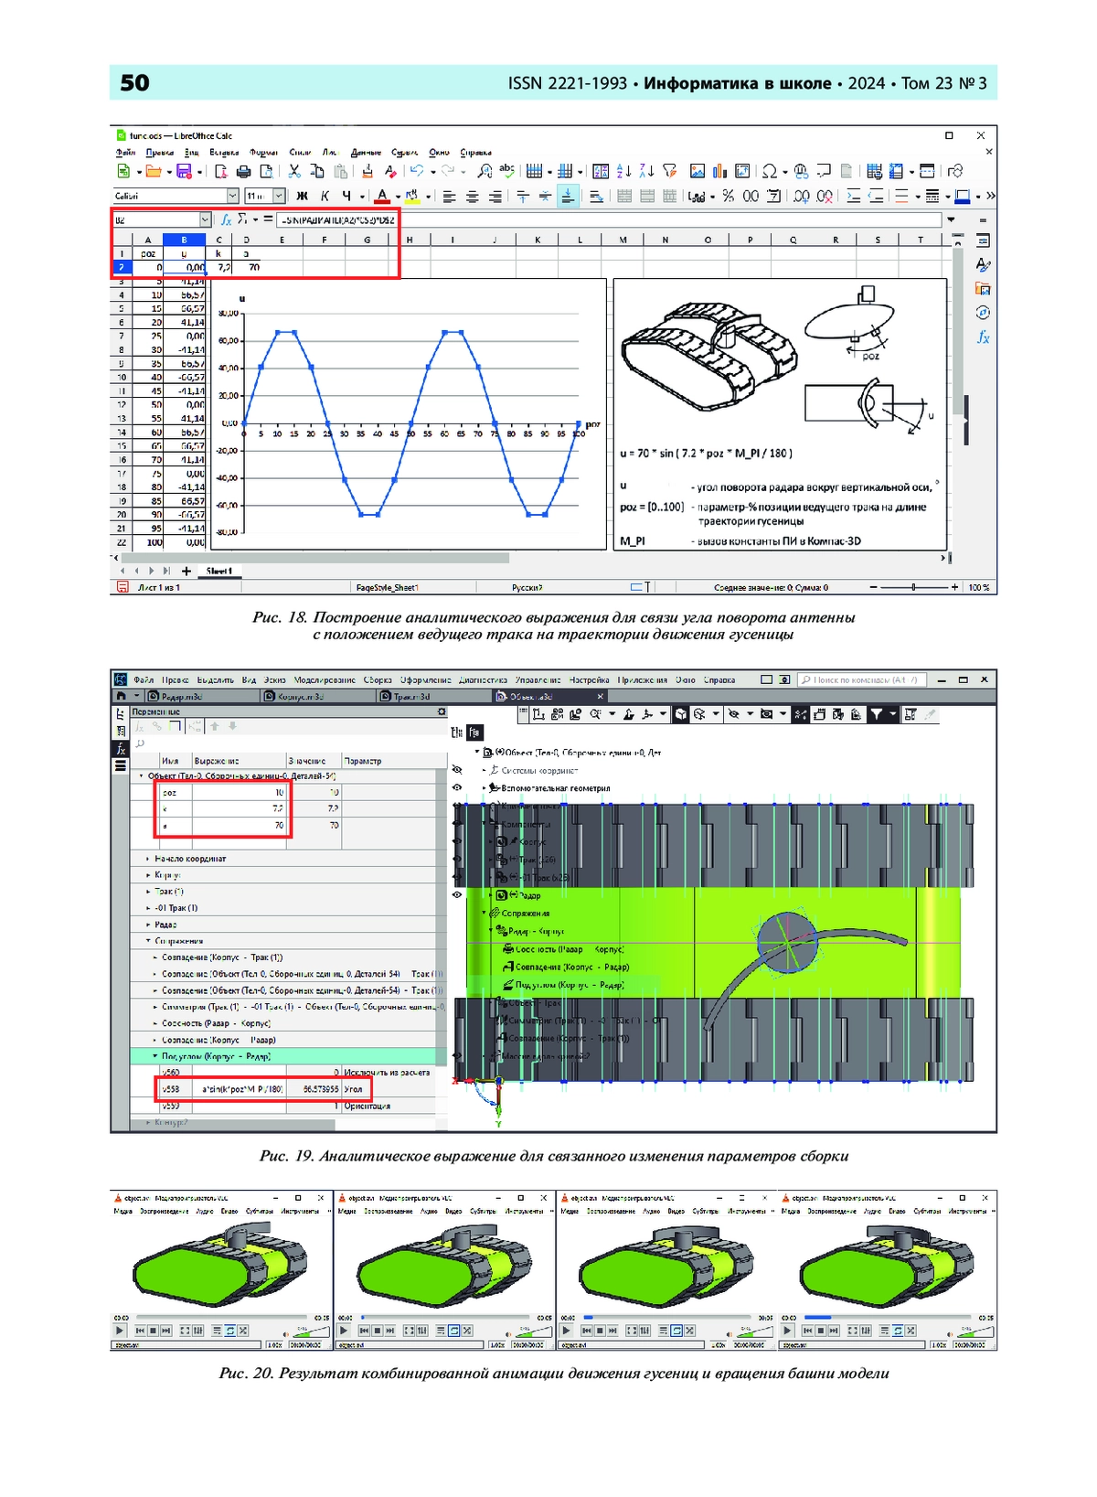1097x1497 pixels.
Task: Click the display mode cube icon in Kompas
Action: [681, 714]
